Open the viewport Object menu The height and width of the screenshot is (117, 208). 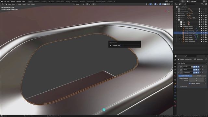[x=33, y=4]
